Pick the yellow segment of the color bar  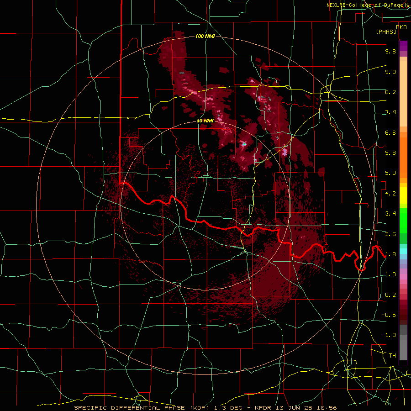point(403,195)
